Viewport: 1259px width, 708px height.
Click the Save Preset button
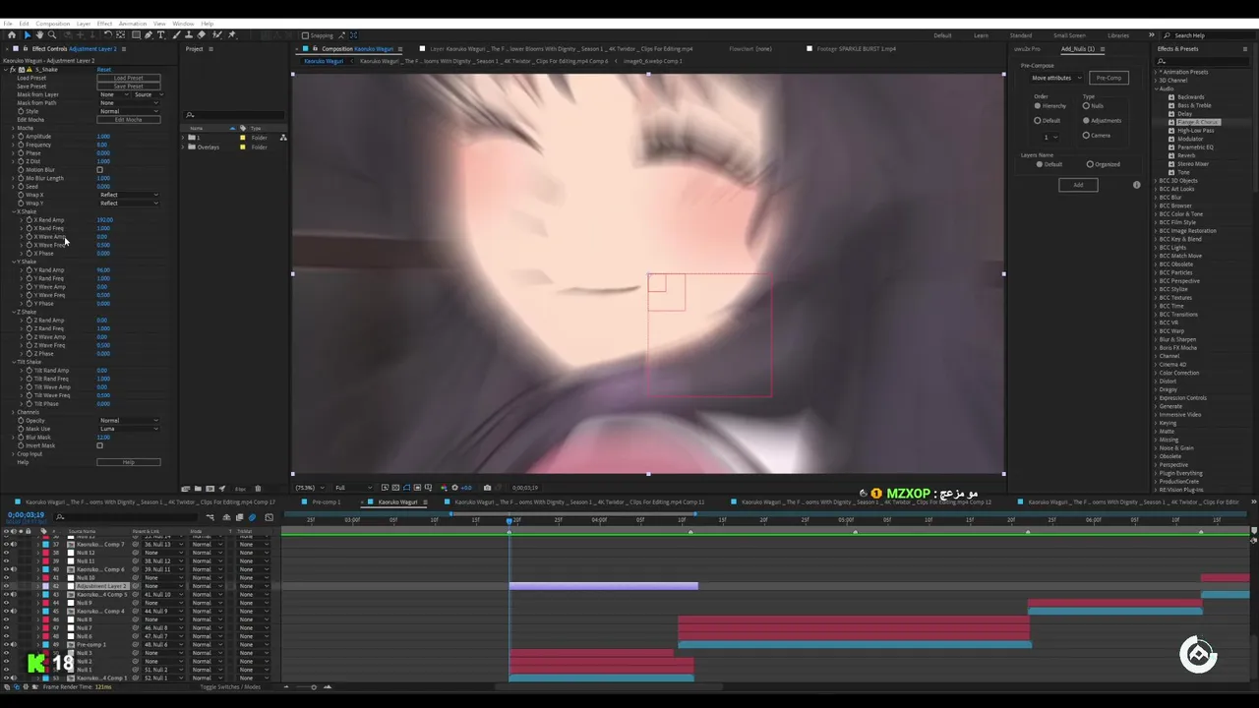[x=128, y=86]
